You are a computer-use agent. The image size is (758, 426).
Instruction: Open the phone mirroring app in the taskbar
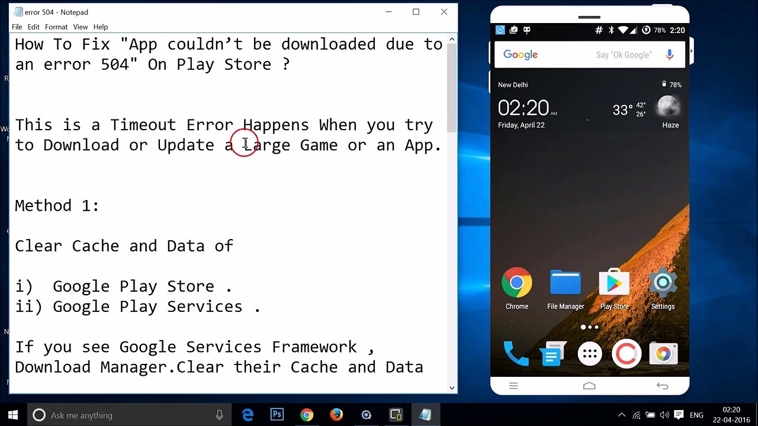click(396, 415)
